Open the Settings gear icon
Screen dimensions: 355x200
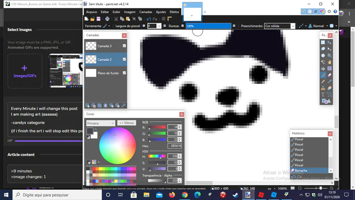pyautogui.click(x=329, y=11)
